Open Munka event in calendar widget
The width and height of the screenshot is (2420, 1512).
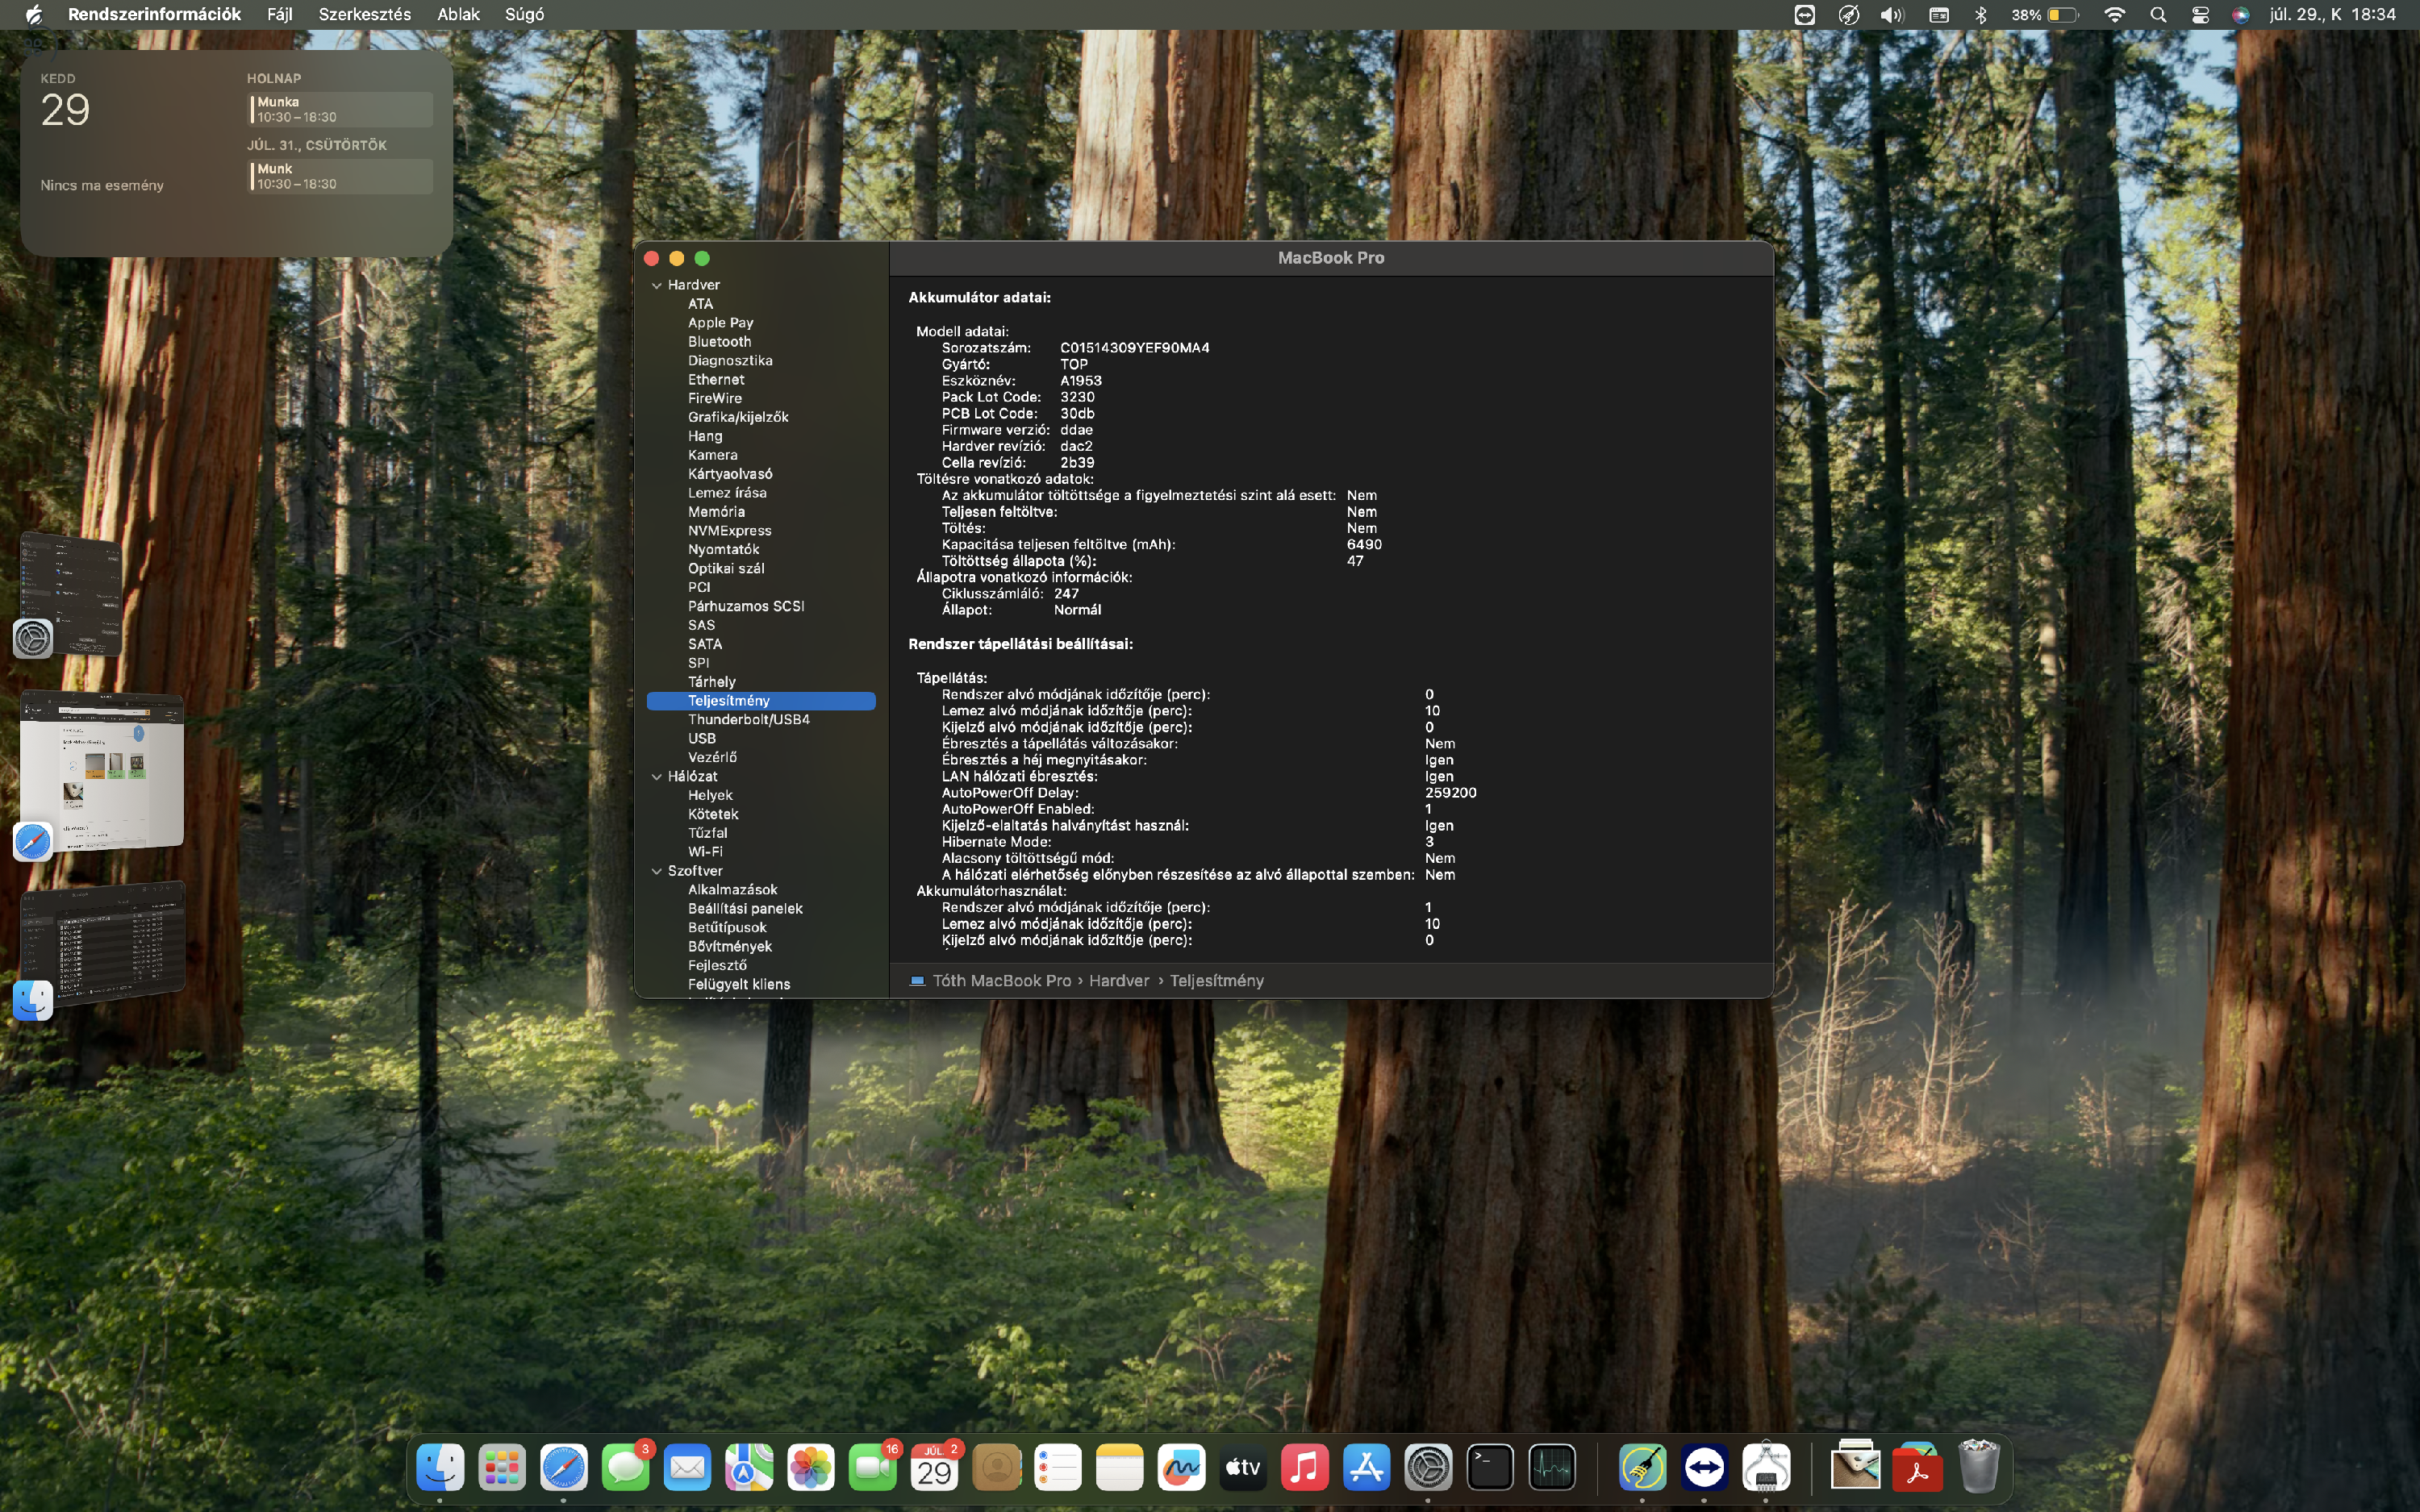[x=341, y=110]
